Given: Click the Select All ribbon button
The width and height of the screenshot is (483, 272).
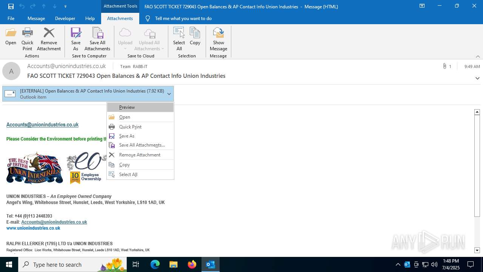Looking at the screenshot, I should point(179,39).
